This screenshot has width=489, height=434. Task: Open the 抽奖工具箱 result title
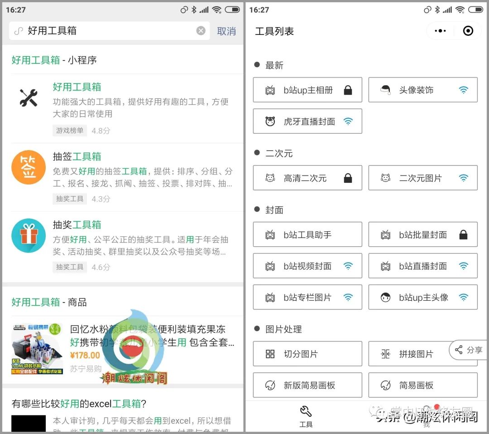(77, 224)
